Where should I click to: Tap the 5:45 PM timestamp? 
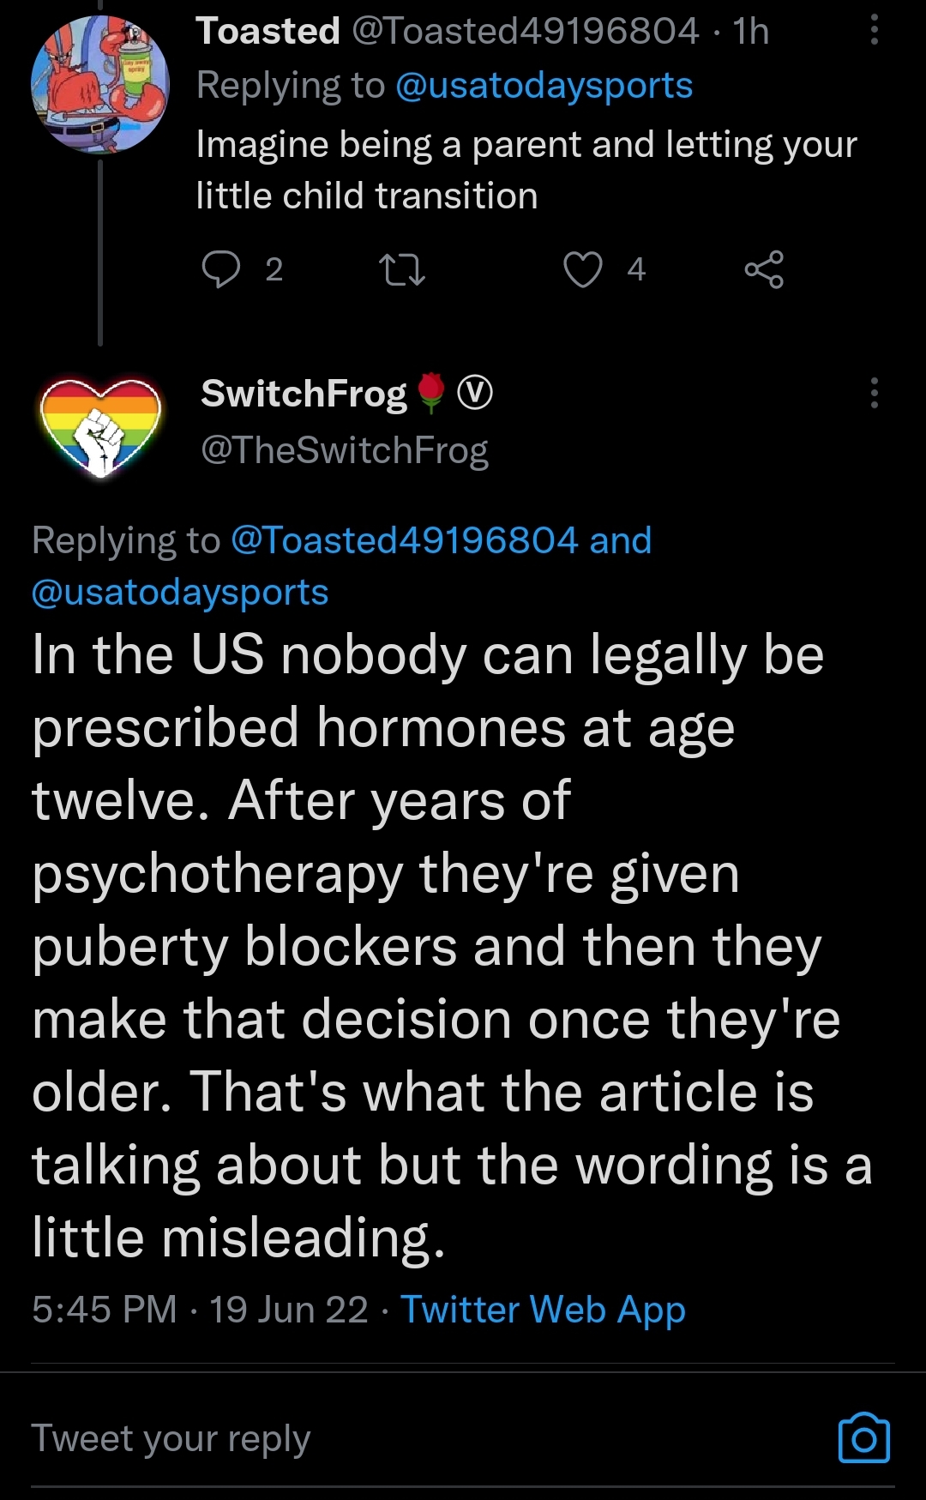tap(105, 1310)
